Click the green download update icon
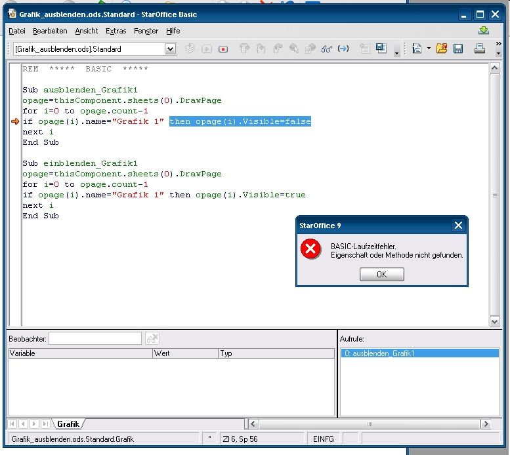Image resolution: width=510 pixels, height=455 pixels. coord(484,31)
